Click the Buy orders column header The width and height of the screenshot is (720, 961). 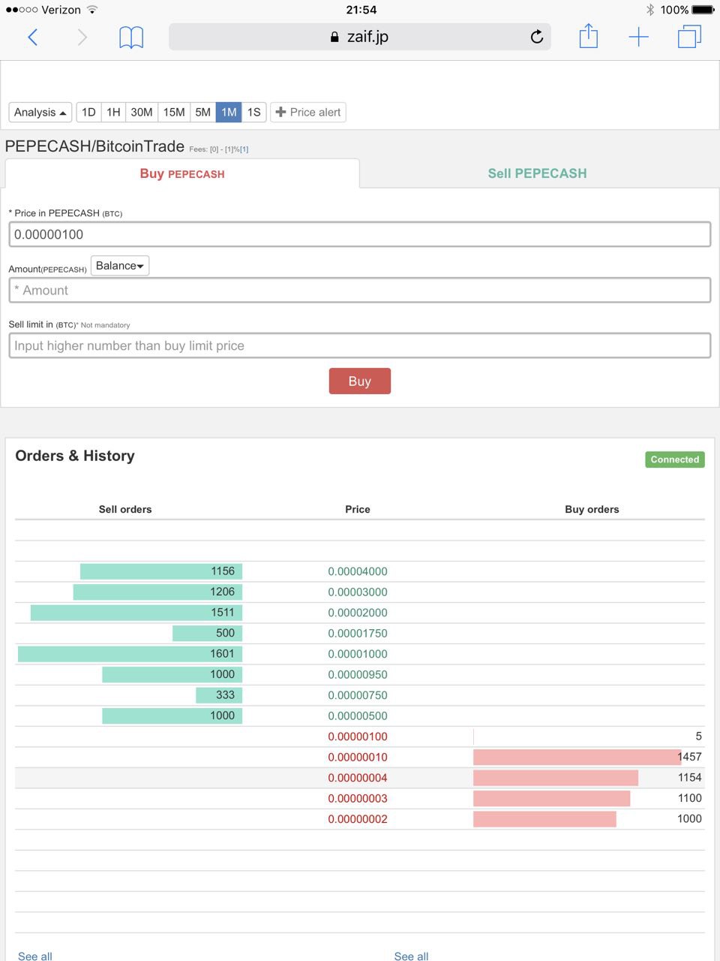point(592,509)
